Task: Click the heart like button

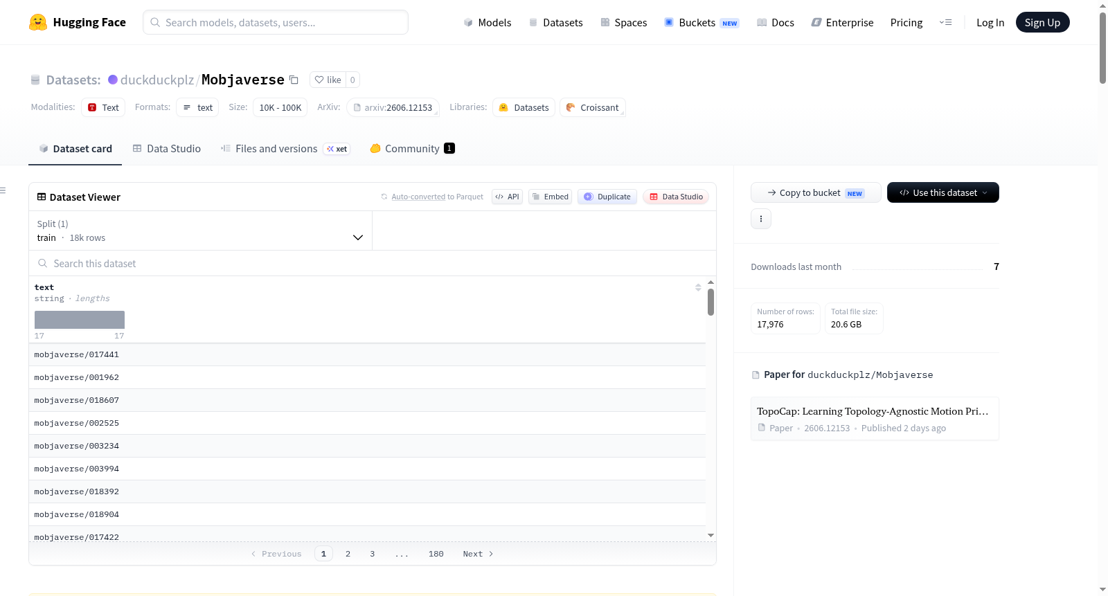Action: point(328,80)
